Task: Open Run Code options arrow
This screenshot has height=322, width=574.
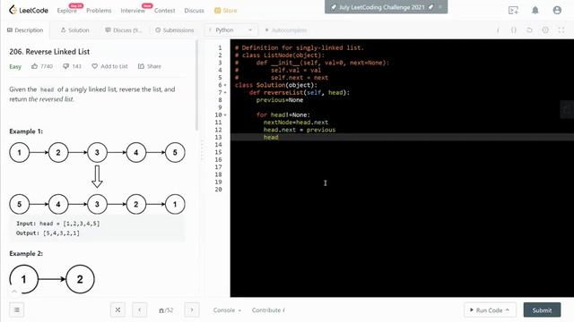Action: point(508,310)
